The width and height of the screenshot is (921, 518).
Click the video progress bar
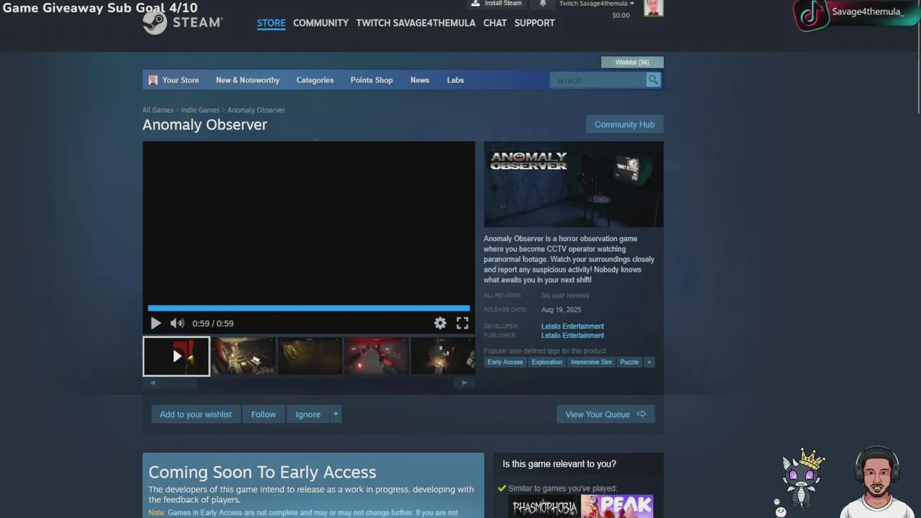click(x=309, y=308)
